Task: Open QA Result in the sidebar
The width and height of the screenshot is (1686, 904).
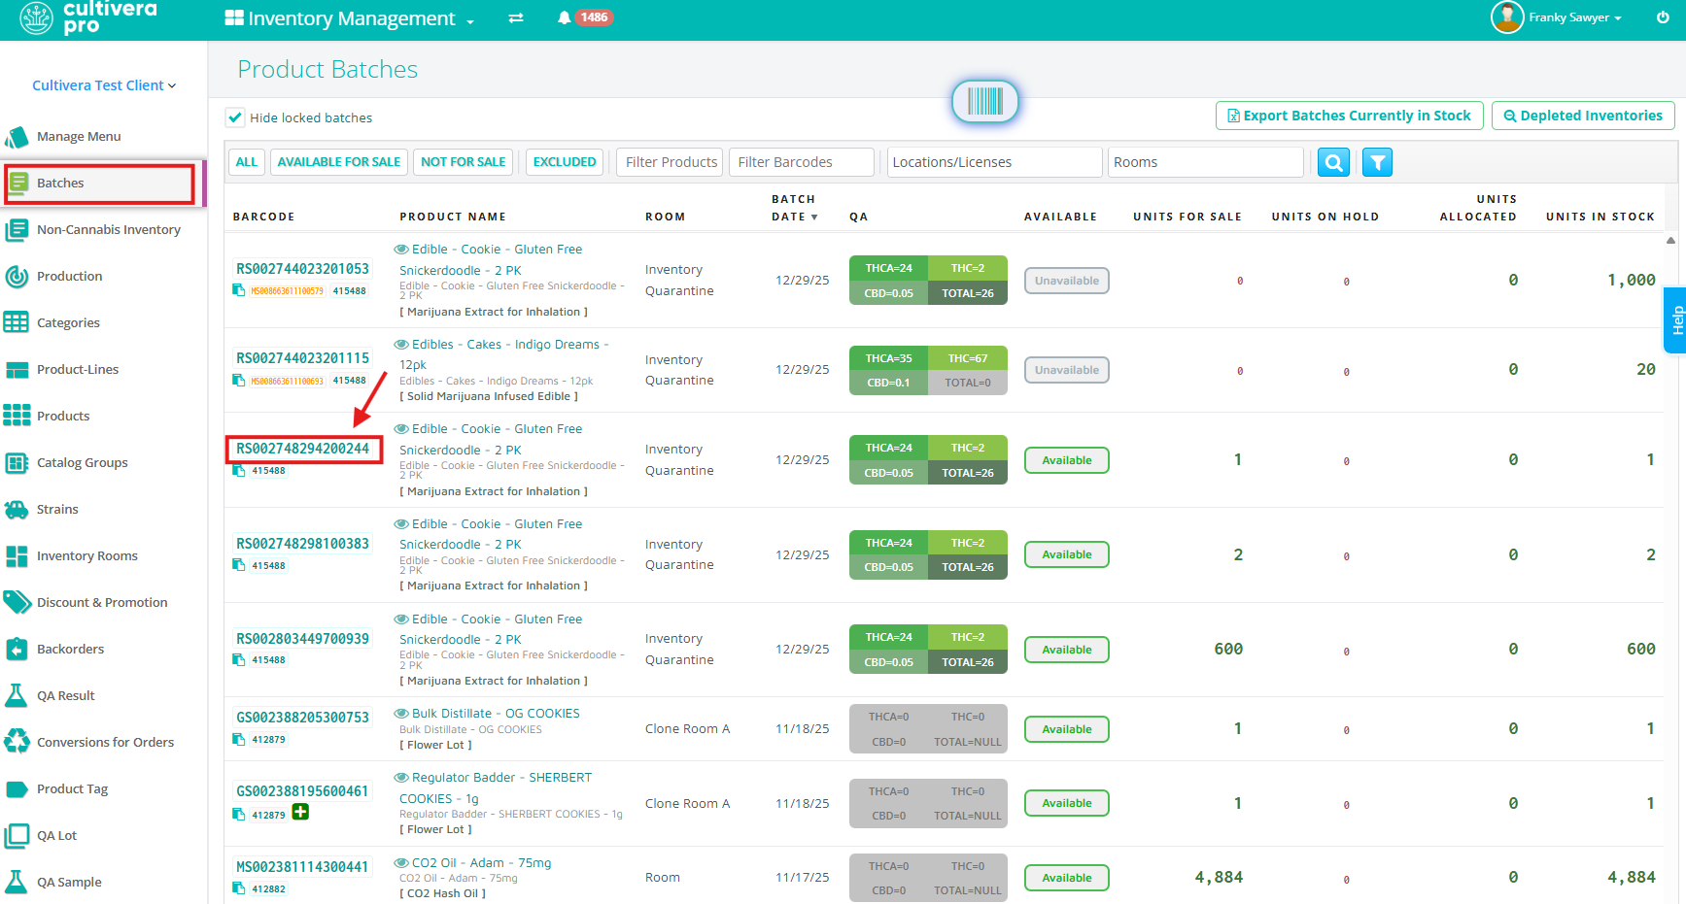Action: [66, 695]
